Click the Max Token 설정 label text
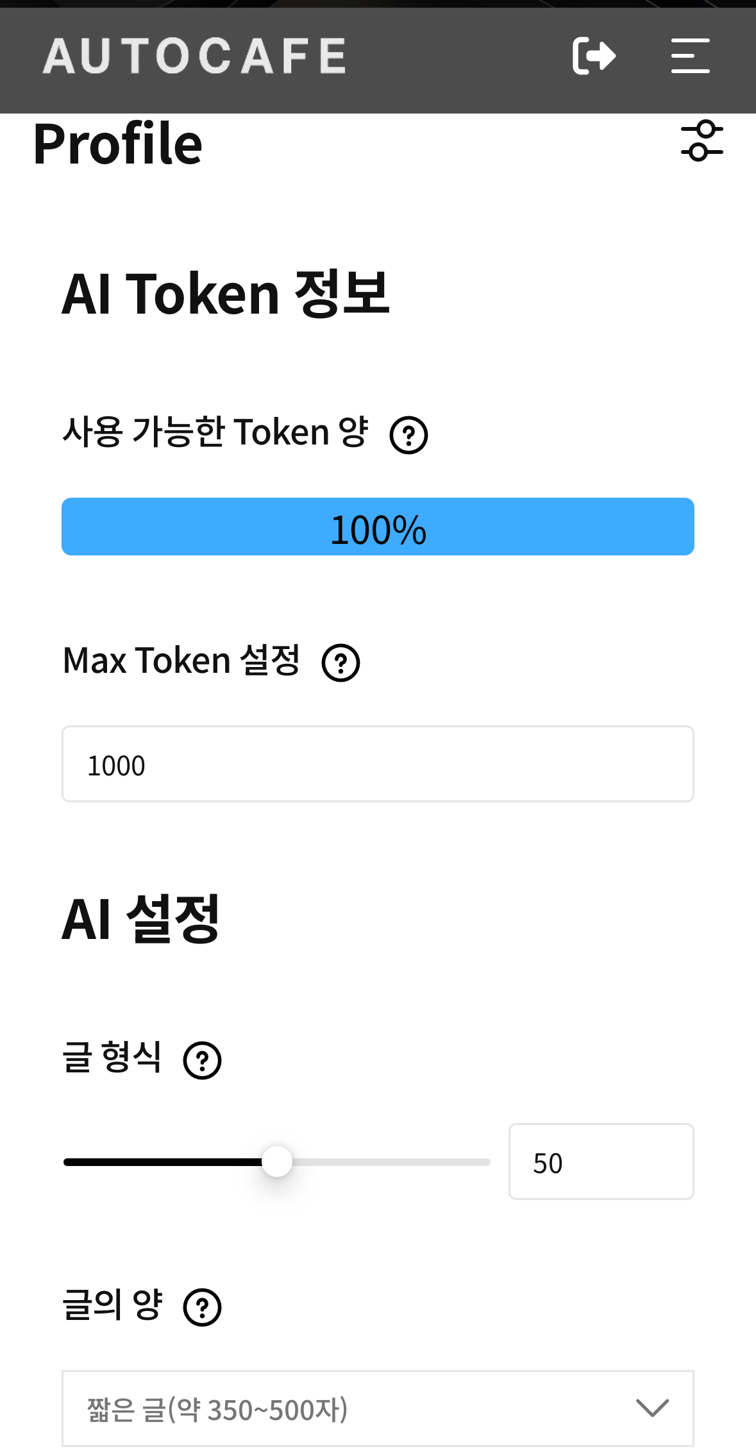Viewport: 756px width, 1454px height. [181, 661]
